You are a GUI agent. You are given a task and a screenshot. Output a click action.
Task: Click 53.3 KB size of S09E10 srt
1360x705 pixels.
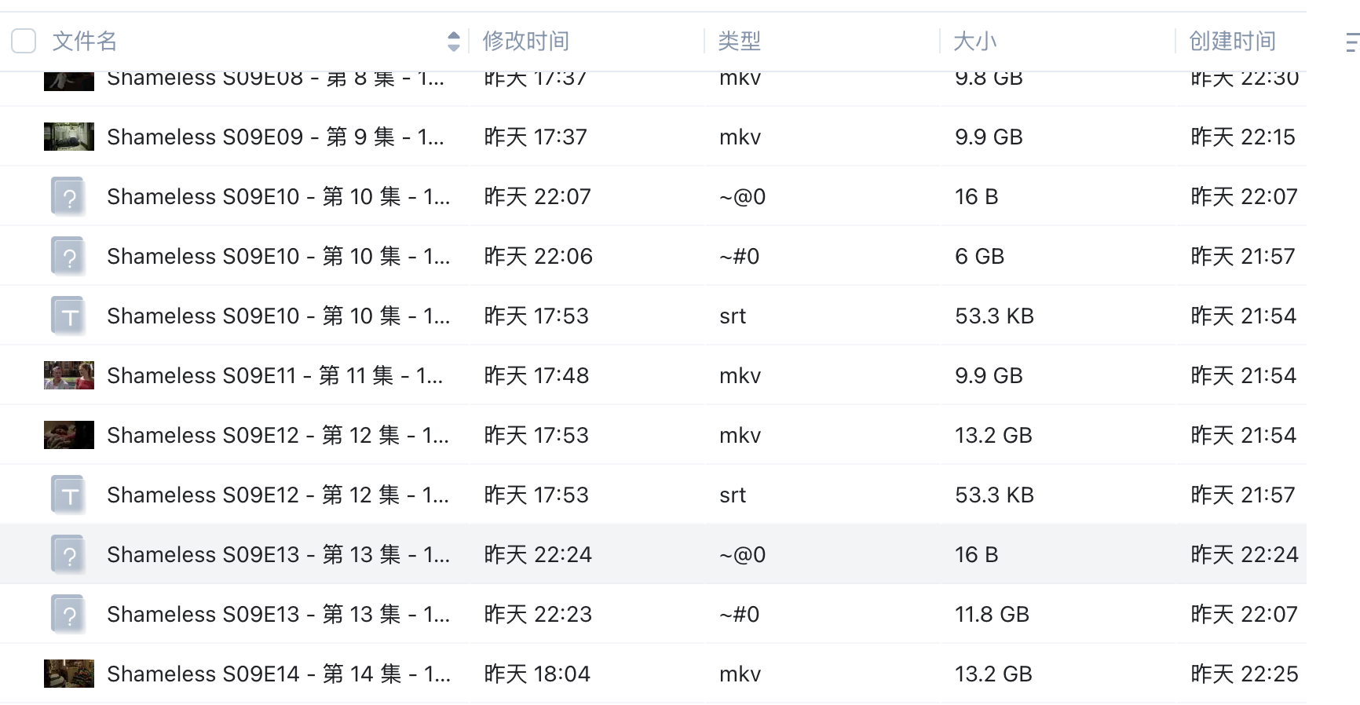tap(994, 316)
